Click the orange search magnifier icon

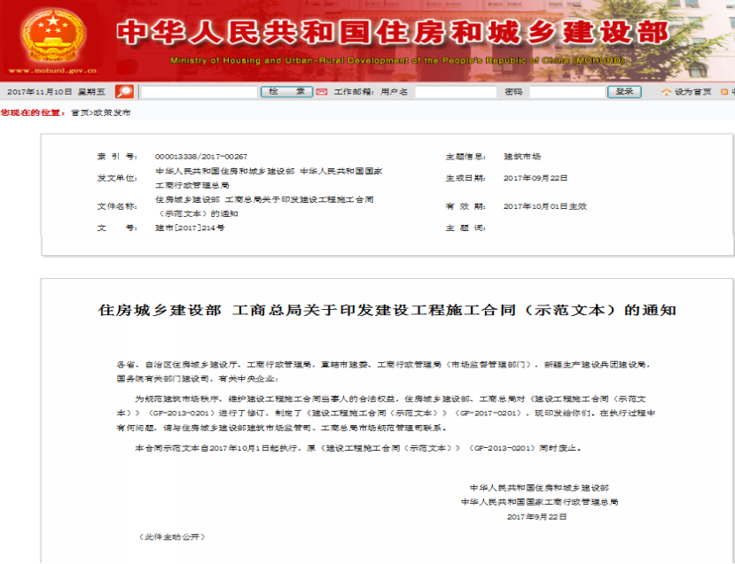(x=124, y=91)
